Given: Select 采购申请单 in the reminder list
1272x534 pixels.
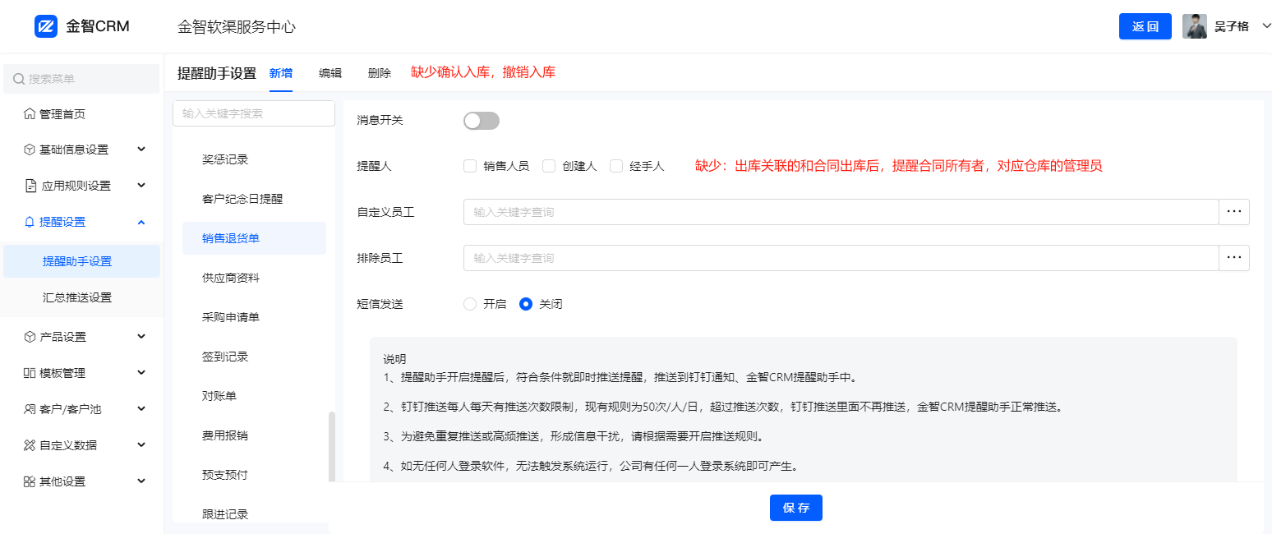Looking at the screenshot, I should [231, 317].
